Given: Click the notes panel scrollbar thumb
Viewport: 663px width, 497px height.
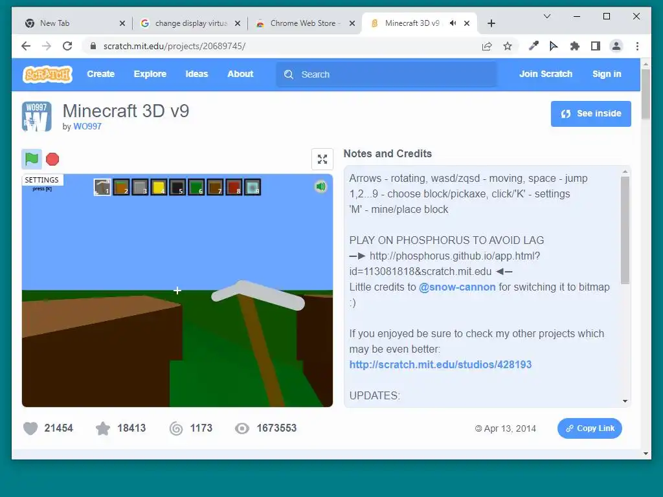Looking at the screenshot, I should [x=625, y=230].
